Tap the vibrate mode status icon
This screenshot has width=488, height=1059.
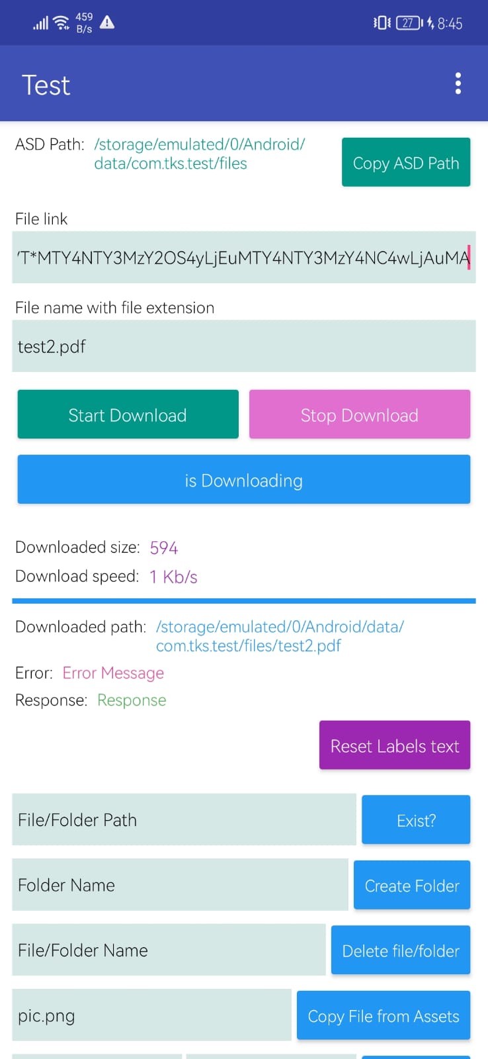click(x=382, y=23)
